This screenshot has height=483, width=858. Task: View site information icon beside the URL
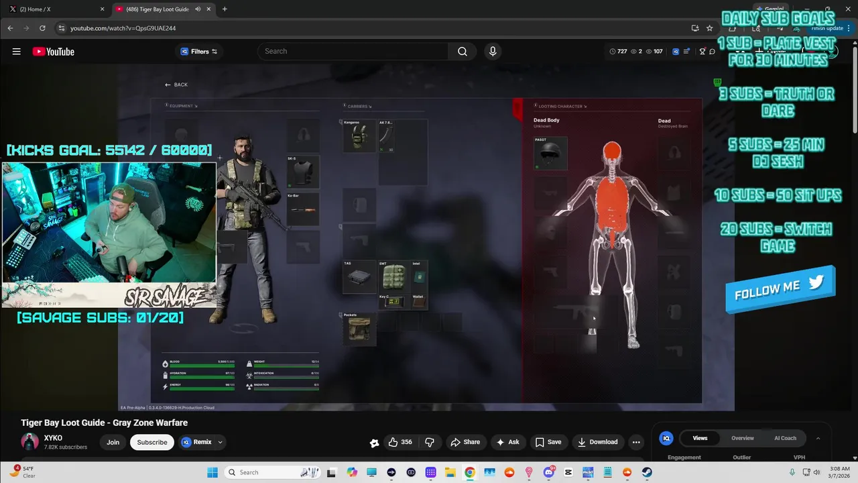coord(61,28)
